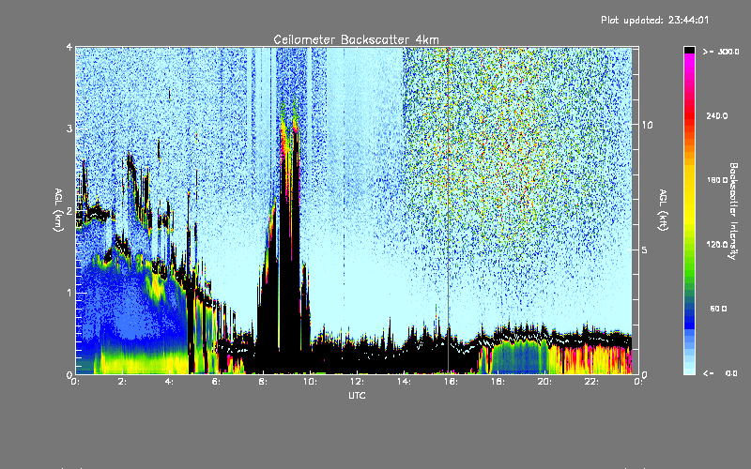
Task: Click the '22:' hour label on the UTC axis
Action: coord(591,382)
